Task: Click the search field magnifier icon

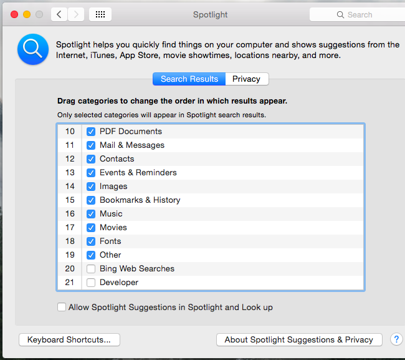Action: click(x=340, y=14)
